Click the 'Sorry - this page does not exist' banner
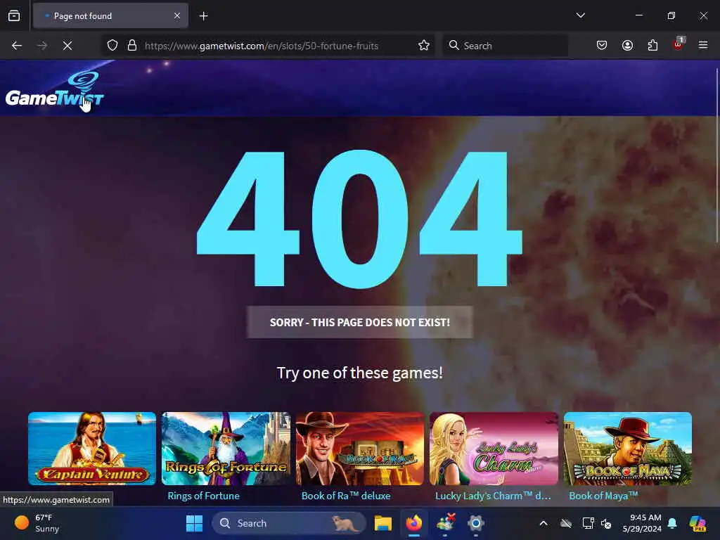The height and width of the screenshot is (540, 720). (359, 322)
